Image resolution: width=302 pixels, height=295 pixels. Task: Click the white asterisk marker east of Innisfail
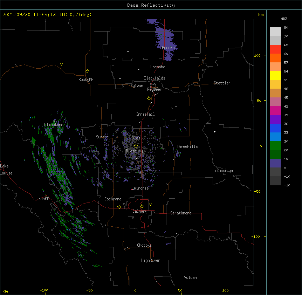[176, 106]
